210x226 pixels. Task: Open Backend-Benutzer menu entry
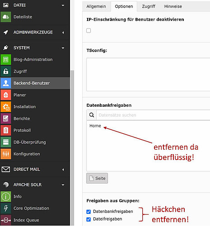point(32,83)
